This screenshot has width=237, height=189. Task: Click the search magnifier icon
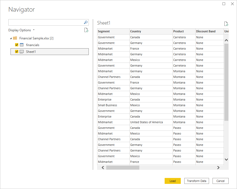tap(86, 22)
